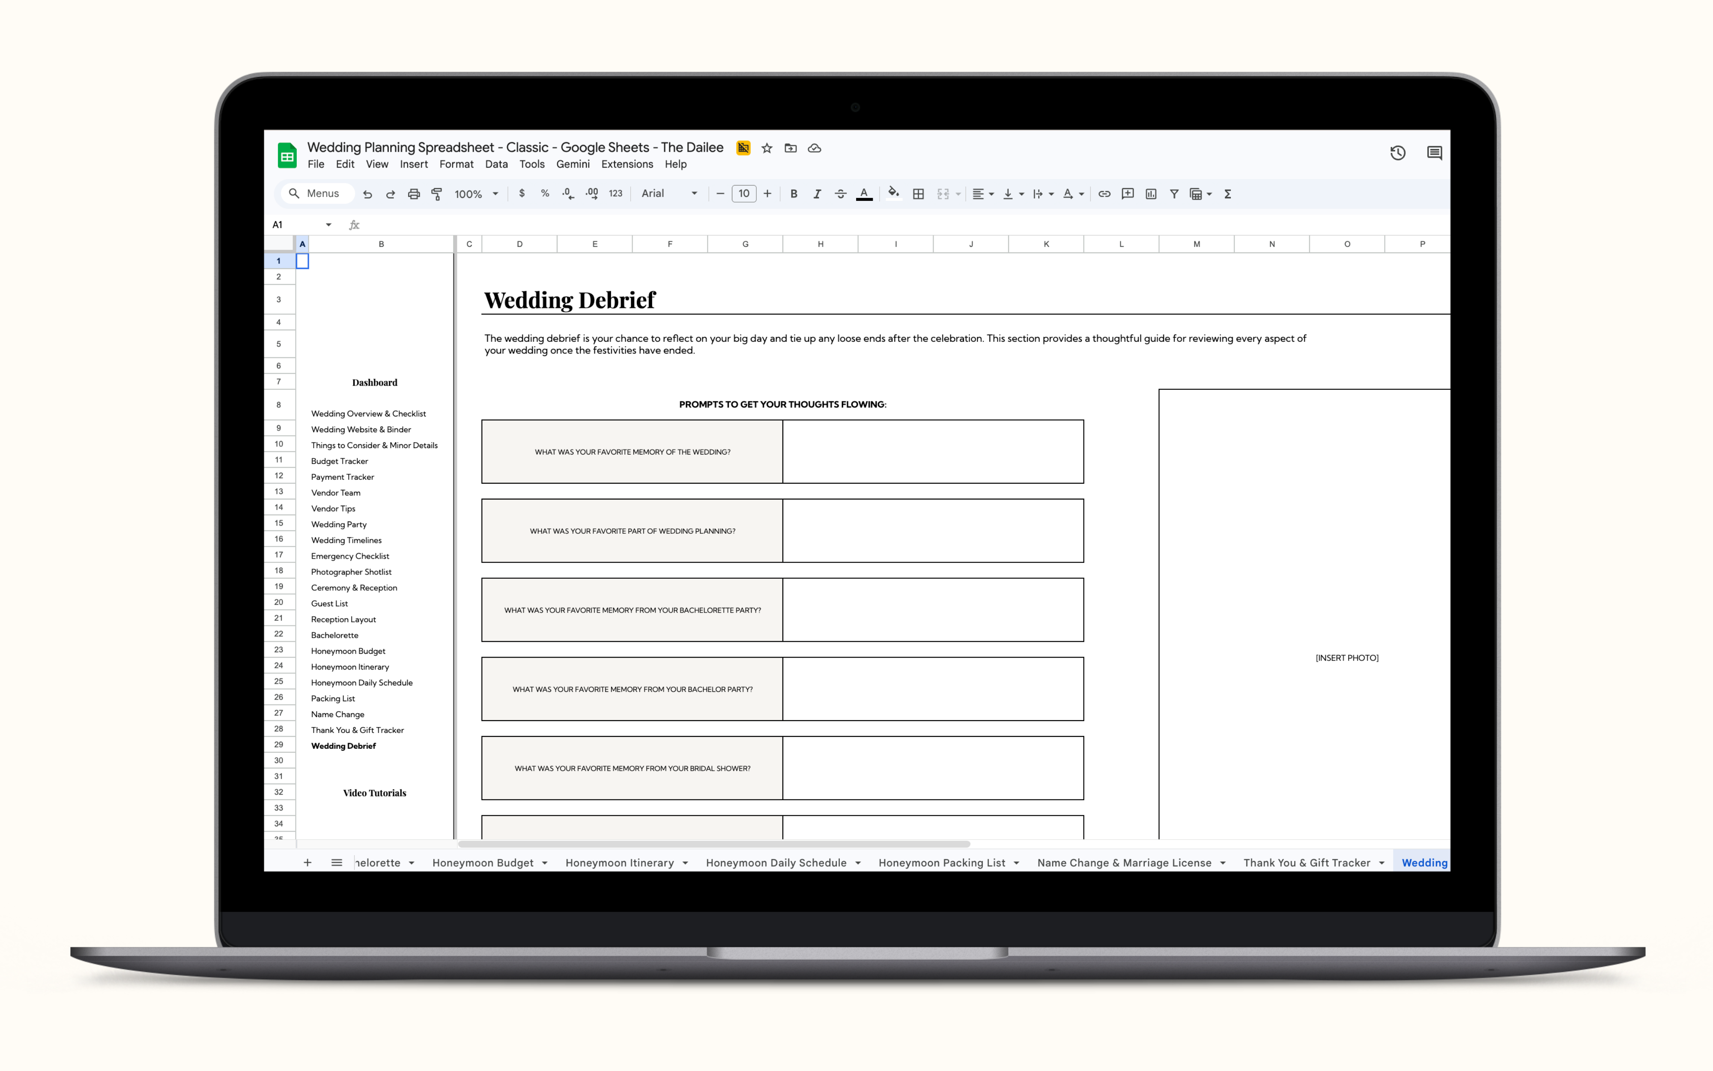This screenshot has width=1713, height=1071.
Task: Open the Arial font dropdown
Action: click(x=669, y=194)
